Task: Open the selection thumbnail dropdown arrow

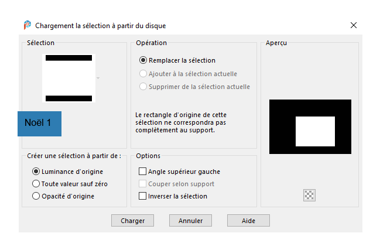Action: [98, 78]
